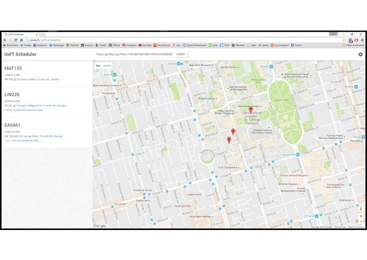Screen dimensions: 367x260
Task: Open the Messenger bookmark
Action: pyautogui.click(x=57, y=45)
